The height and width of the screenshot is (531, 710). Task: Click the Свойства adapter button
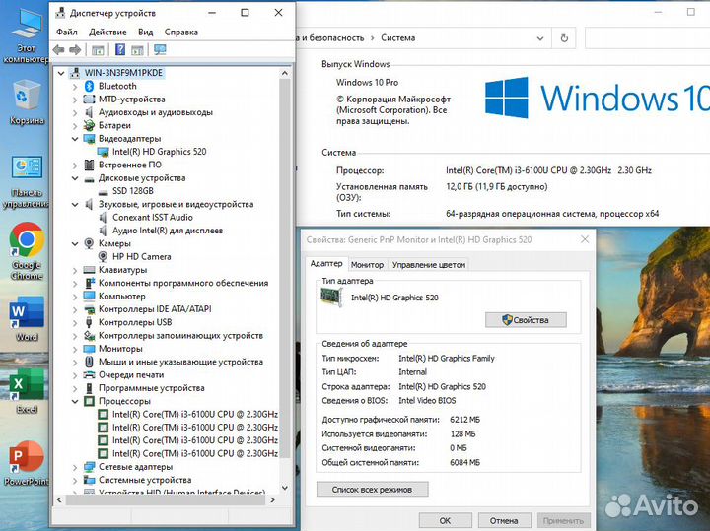tap(526, 320)
